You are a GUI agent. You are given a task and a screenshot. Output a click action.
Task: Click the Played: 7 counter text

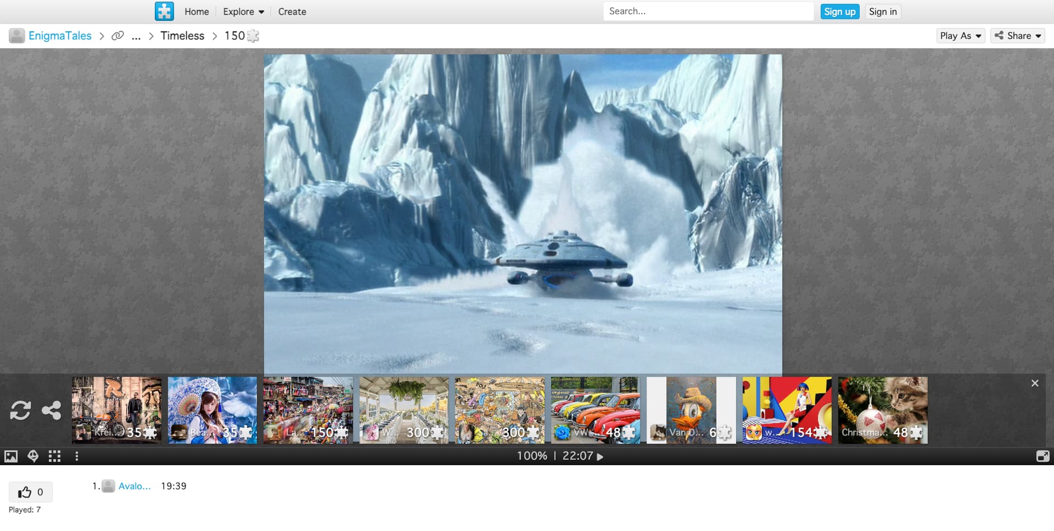pos(25,510)
